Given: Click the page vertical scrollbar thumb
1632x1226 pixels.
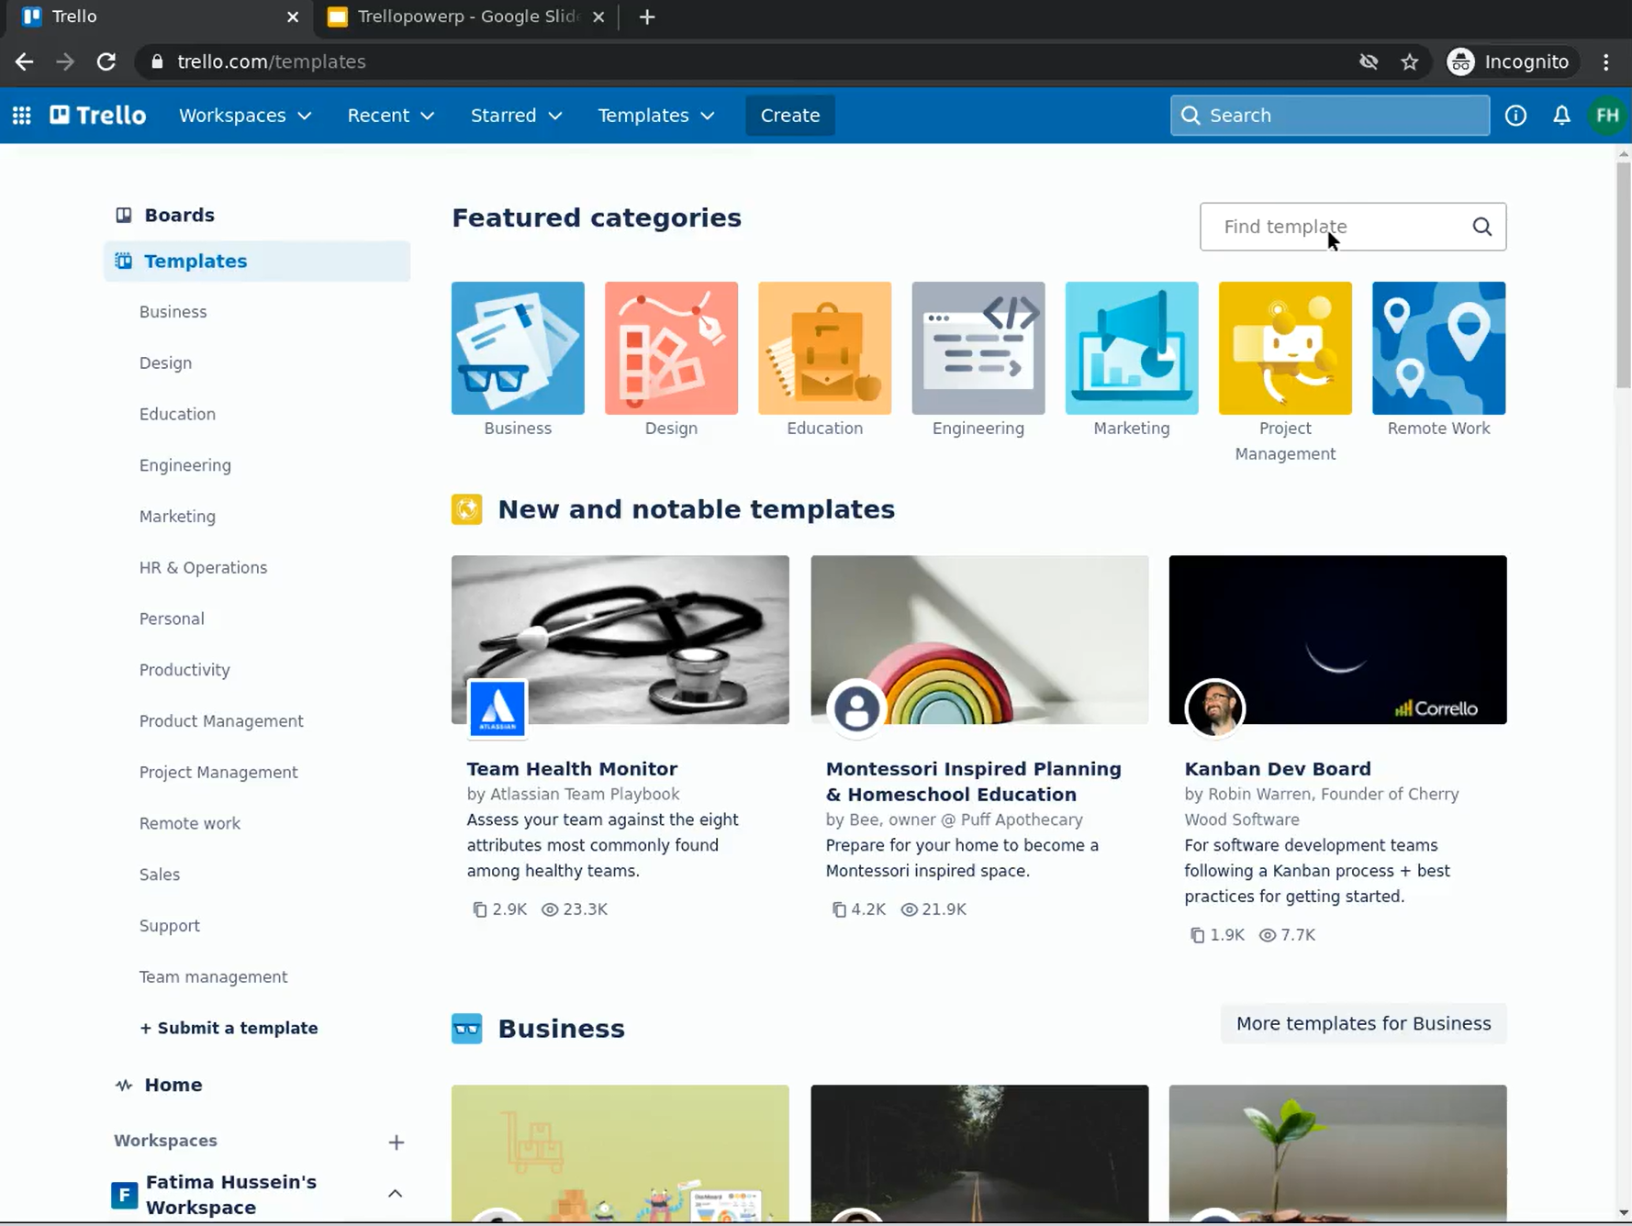Looking at the screenshot, I should click(x=1623, y=275).
